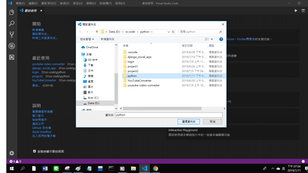
Task: Open the 說明(H) menu
Action: [x=120, y=3]
